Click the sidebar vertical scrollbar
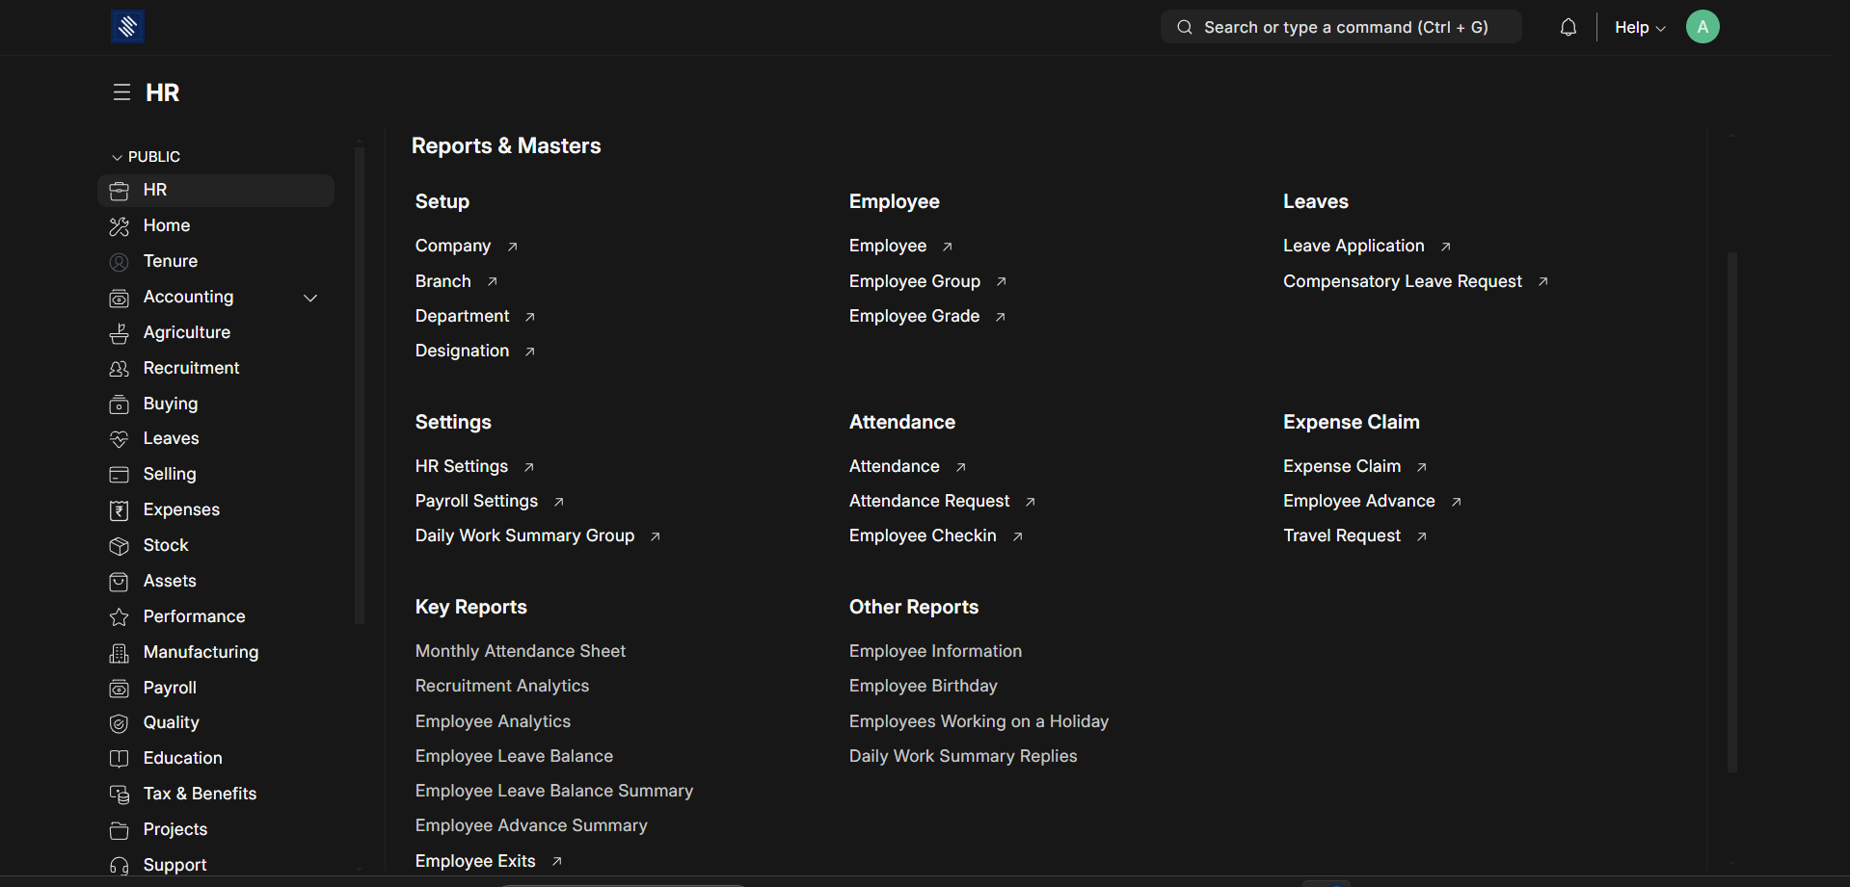The height and width of the screenshot is (887, 1850). (360, 385)
